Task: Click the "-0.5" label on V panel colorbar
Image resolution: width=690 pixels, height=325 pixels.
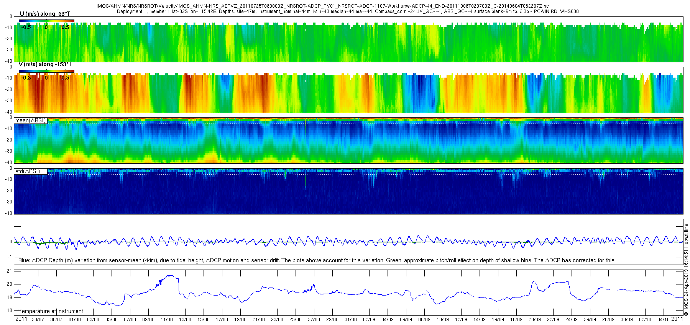Action: click(x=26, y=78)
